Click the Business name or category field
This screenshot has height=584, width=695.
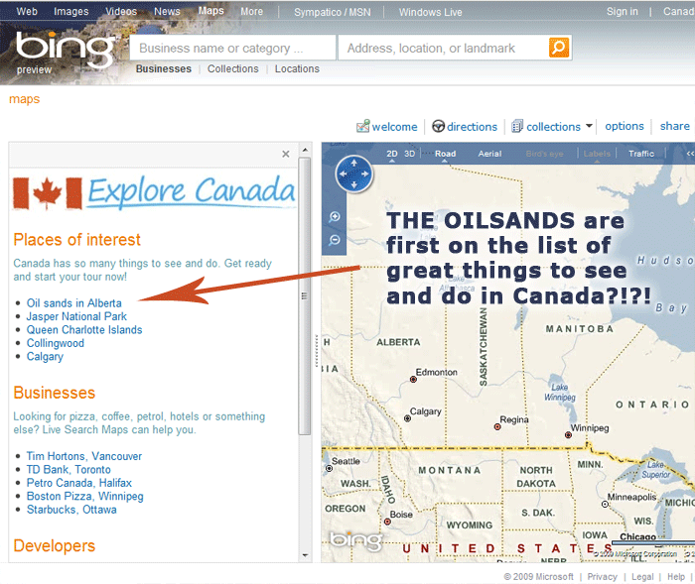click(232, 48)
